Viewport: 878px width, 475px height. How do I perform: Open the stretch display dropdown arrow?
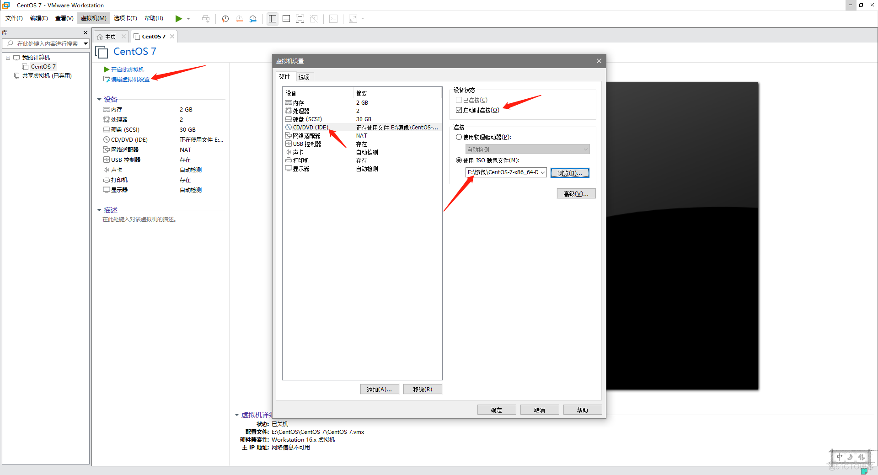[x=363, y=19]
